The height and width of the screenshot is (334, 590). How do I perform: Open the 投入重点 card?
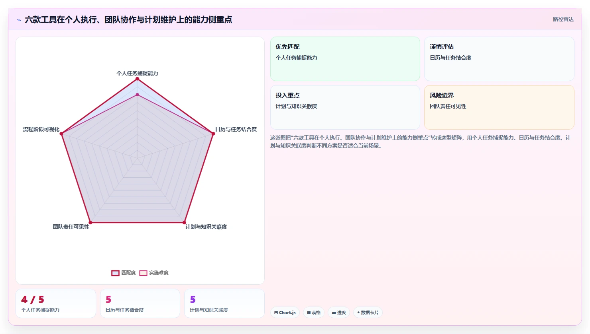click(345, 107)
